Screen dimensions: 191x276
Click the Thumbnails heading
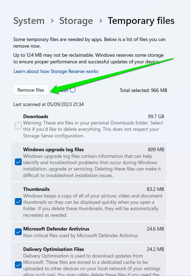(x=36, y=189)
